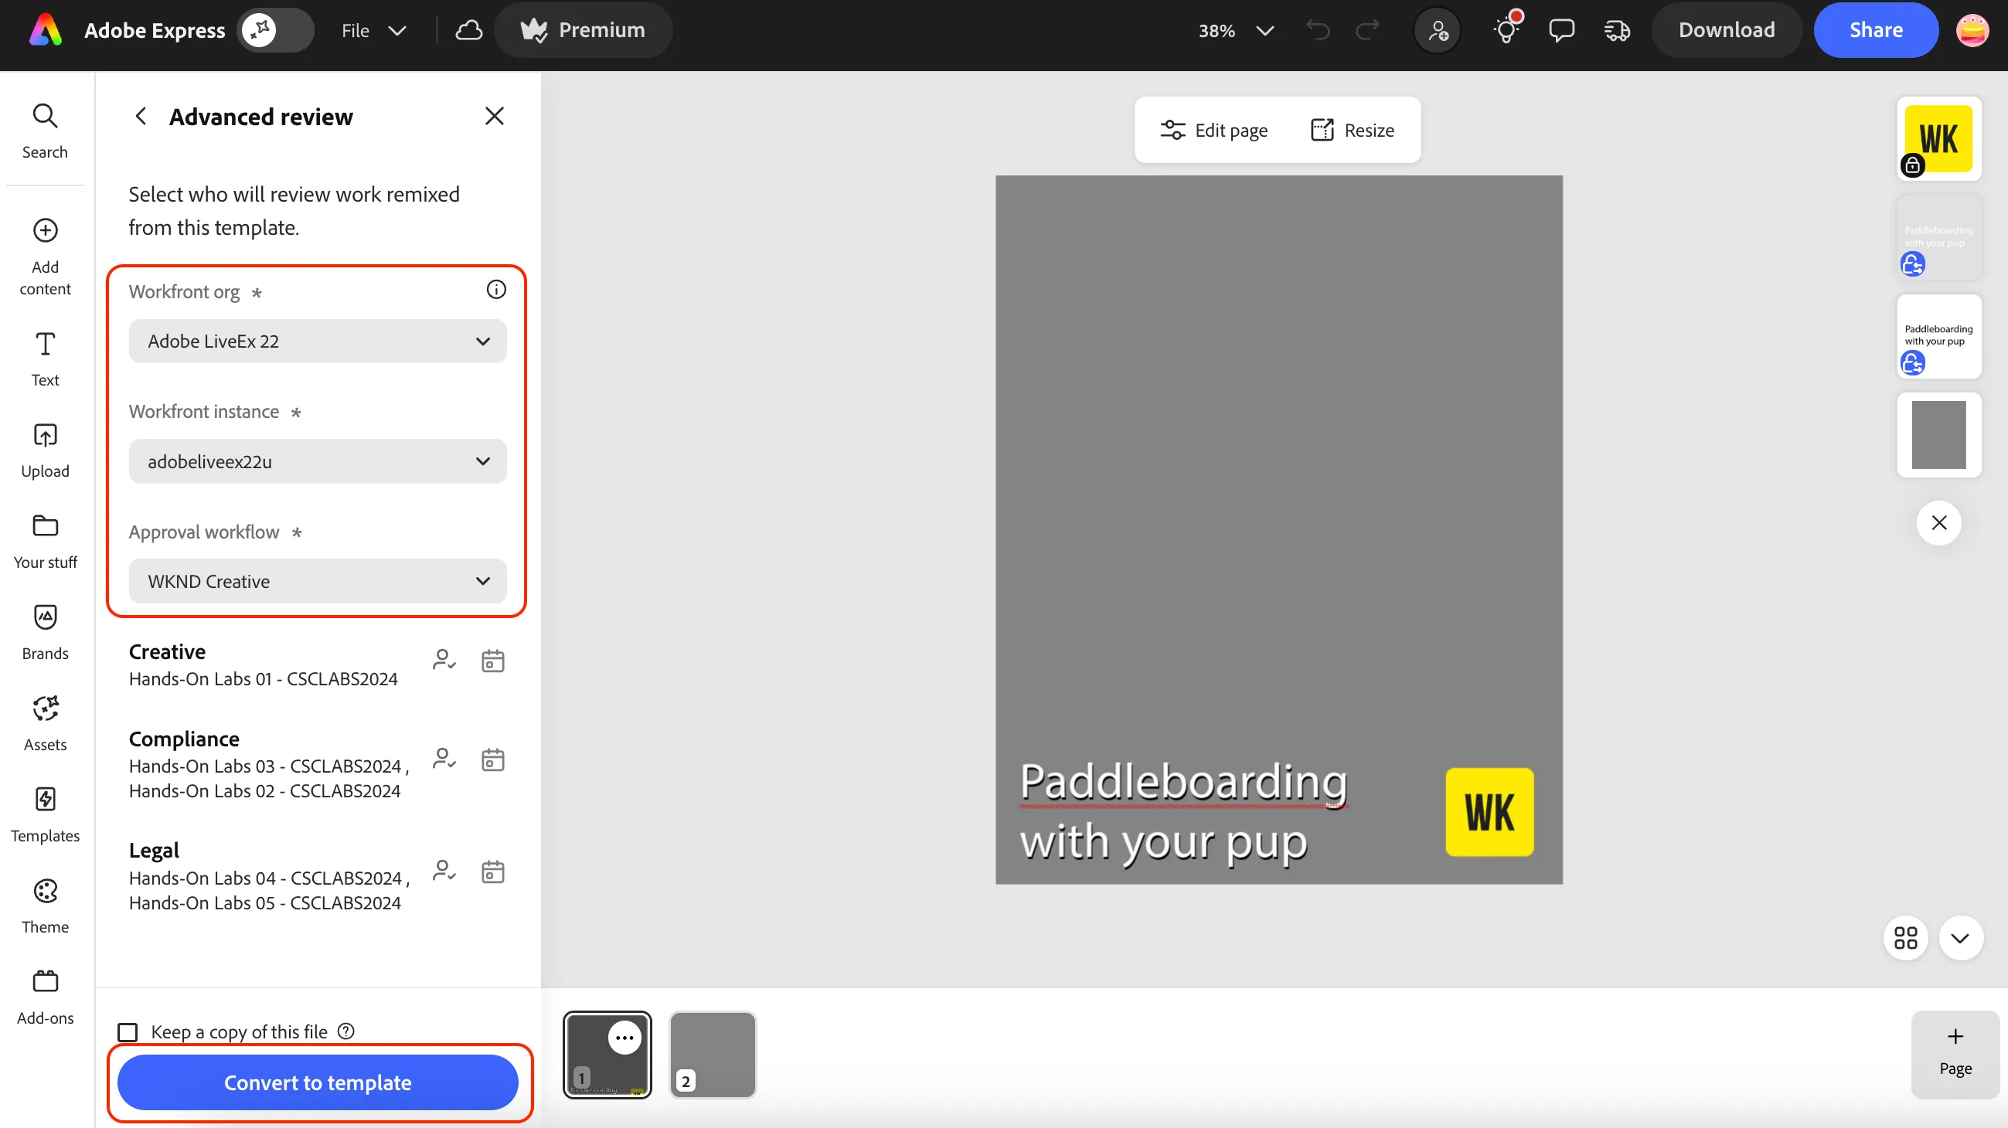
Task: Open the Workfront instance dropdown
Action: 318,461
